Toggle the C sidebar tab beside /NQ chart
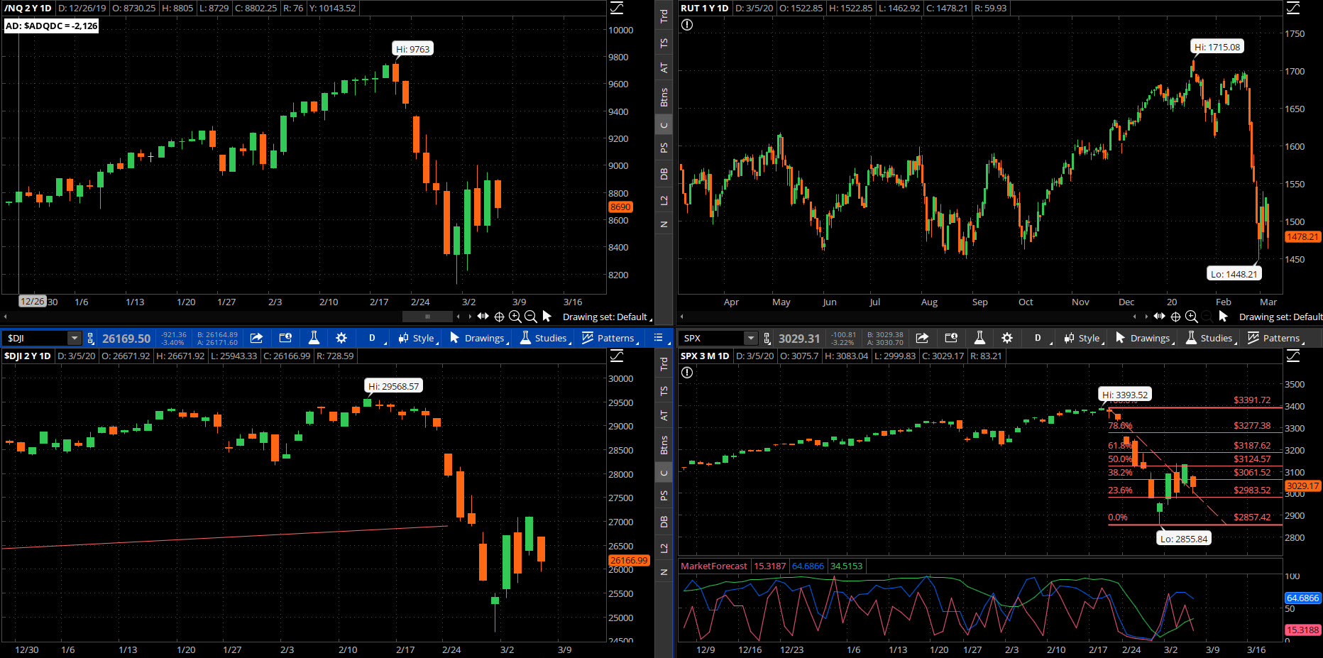The image size is (1323, 658). tap(664, 125)
